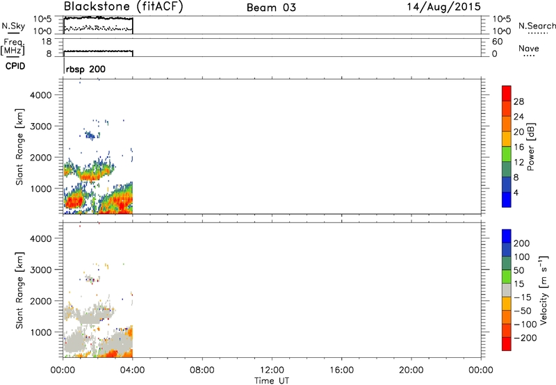Screen dimensions: 556x385
Task: Click the velocity color bar grey segment
Action: (x=507, y=290)
